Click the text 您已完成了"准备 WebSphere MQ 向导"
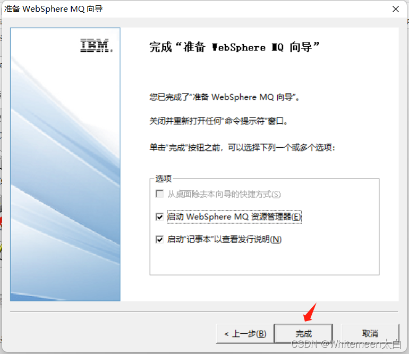The height and width of the screenshot is (354, 409). (224, 97)
